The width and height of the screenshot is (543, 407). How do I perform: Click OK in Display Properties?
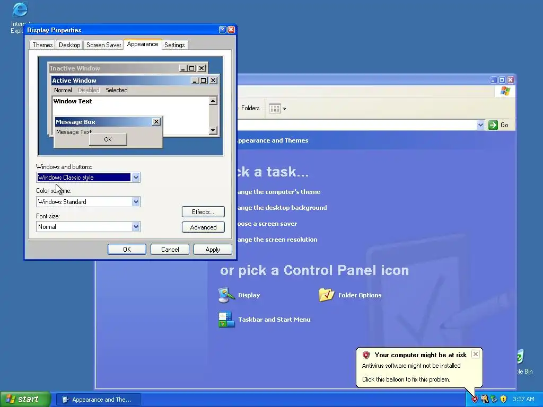tap(127, 250)
